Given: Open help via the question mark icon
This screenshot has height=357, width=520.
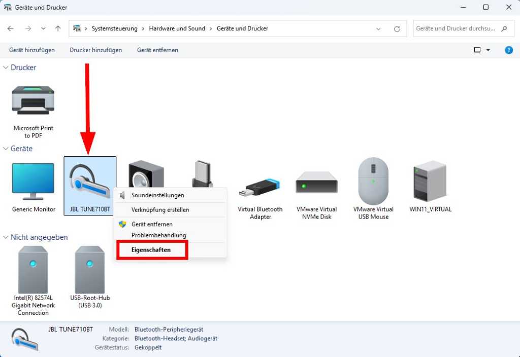Looking at the screenshot, I should tap(509, 50).
